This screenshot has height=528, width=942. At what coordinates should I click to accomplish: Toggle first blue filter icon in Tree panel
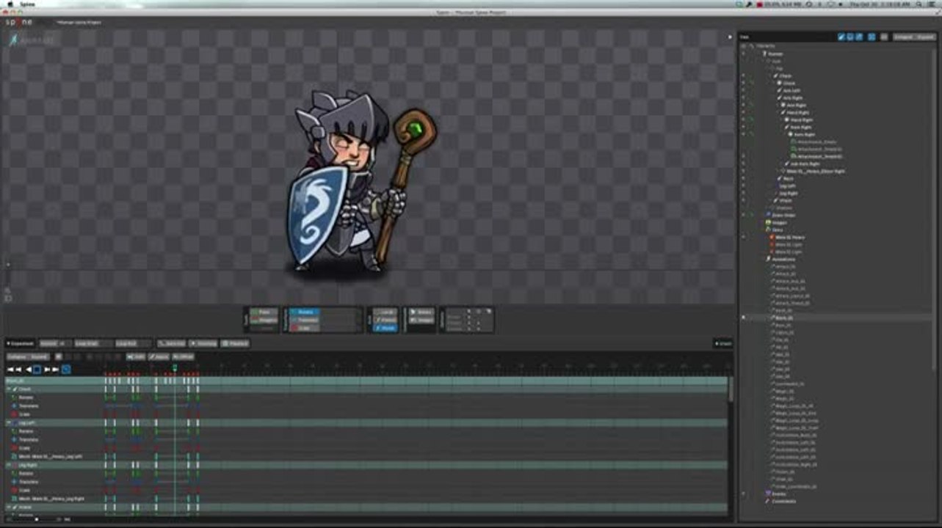coord(841,37)
